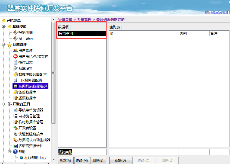Select 报销类别 in the 数据项 list

pyautogui.click(x=82, y=34)
